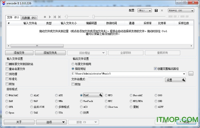Open the 回放增益 dropdown
The image size is (200, 128).
pos(87,53)
